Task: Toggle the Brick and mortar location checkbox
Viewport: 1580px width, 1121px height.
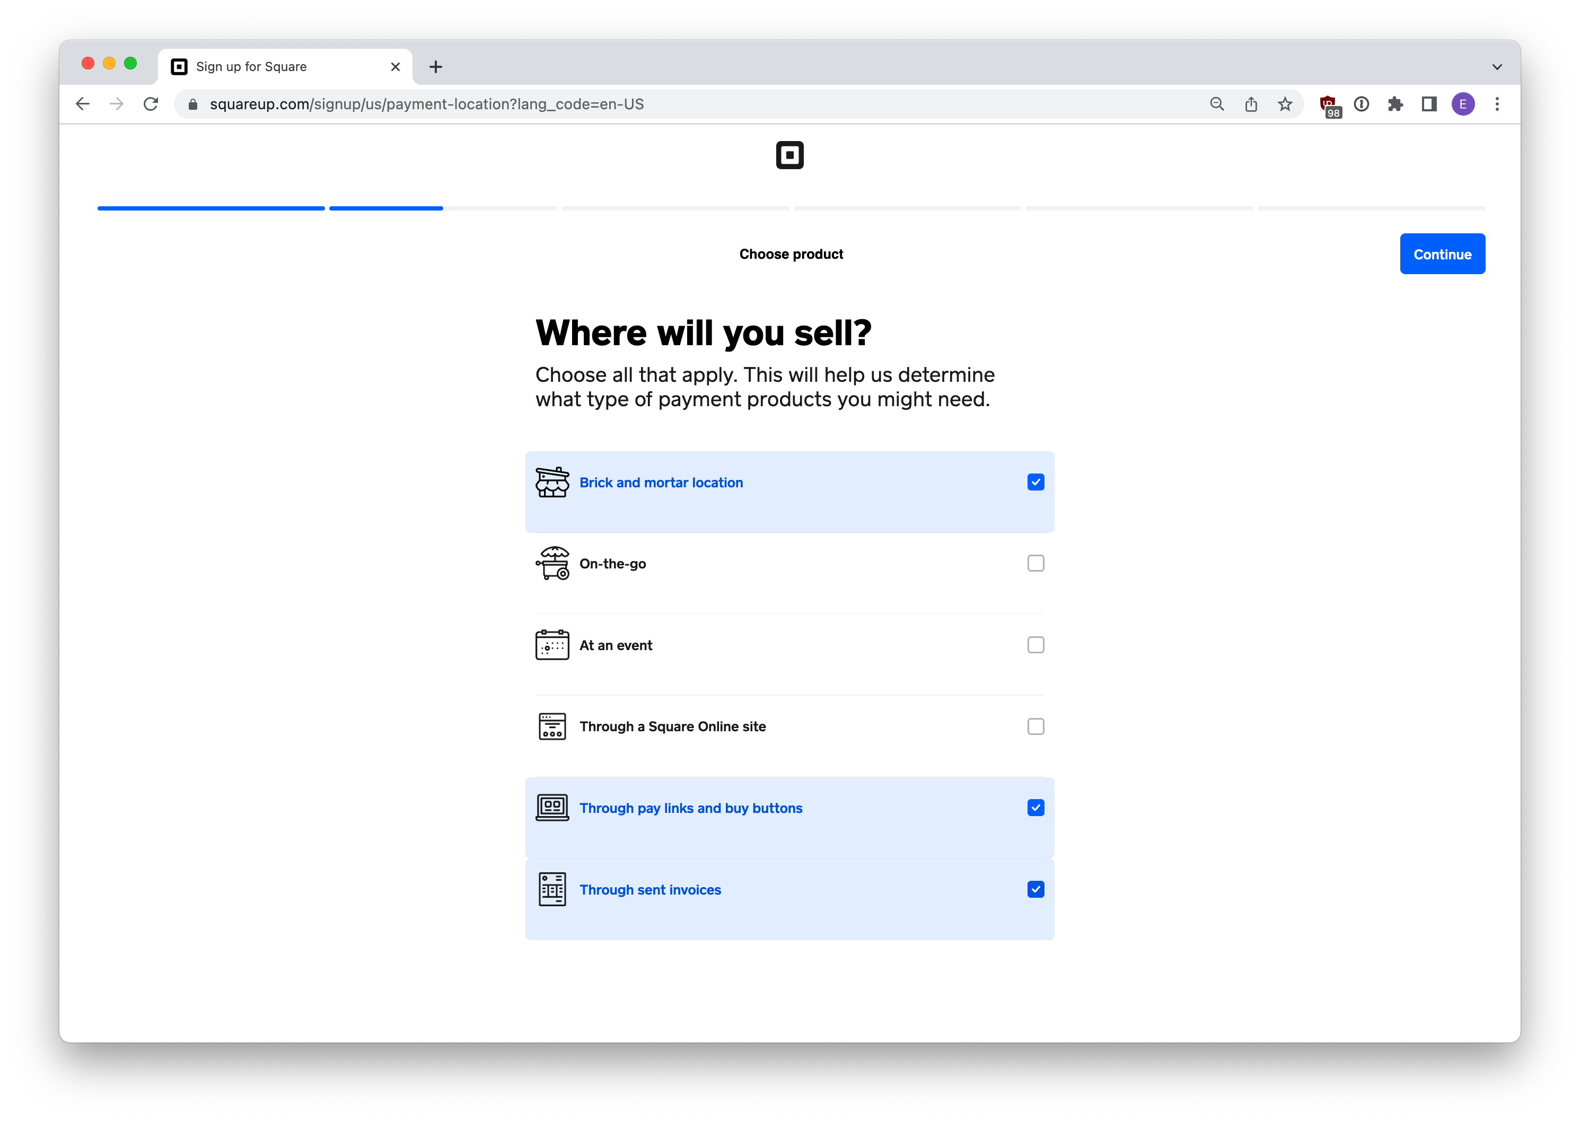Action: pyautogui.click(x=1035, y=481)
